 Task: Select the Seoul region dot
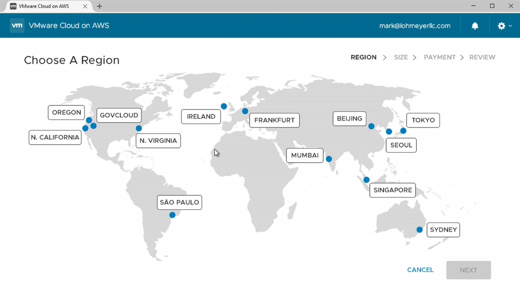(389, 132)
